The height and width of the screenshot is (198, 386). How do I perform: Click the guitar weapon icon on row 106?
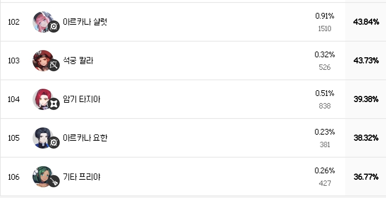tap(54, 181)
